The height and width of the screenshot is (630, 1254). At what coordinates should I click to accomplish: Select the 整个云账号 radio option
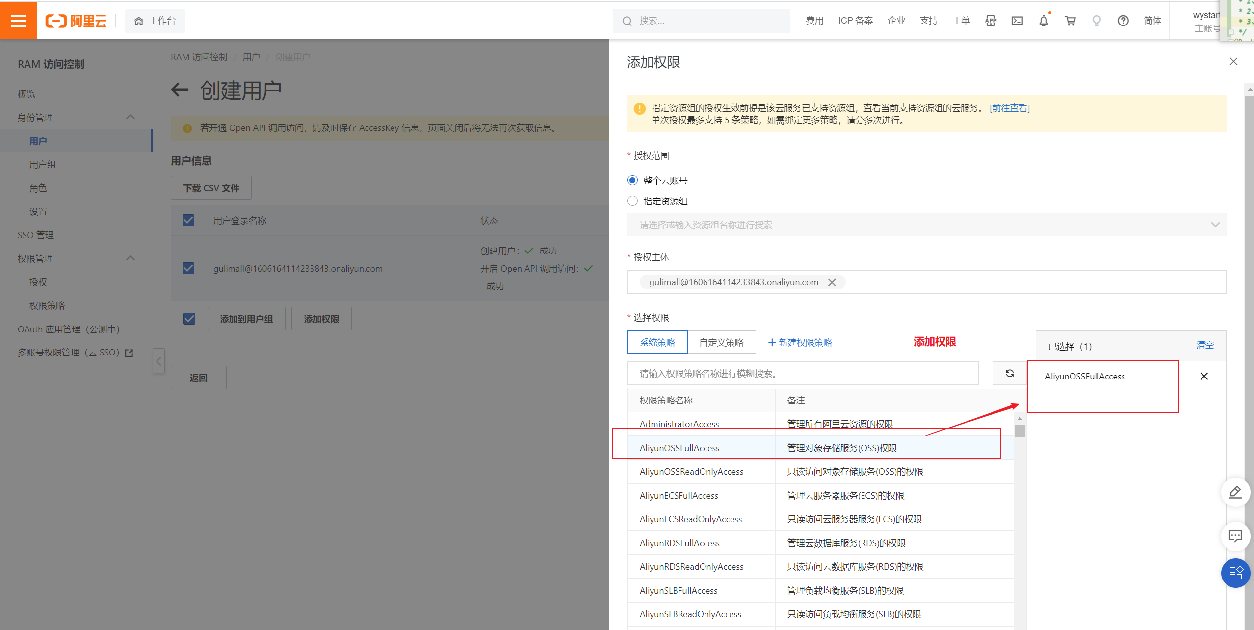[x=633, y=180]
